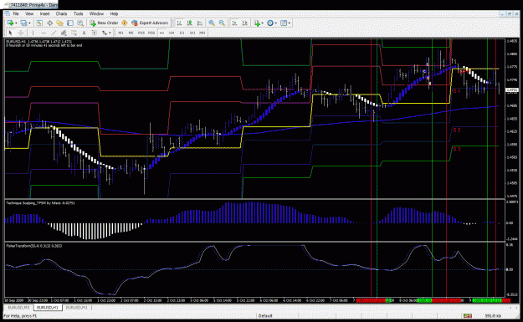The image size is (523, 322).
Task: Switch to the D1 timeframe
Action: point(182,33)
